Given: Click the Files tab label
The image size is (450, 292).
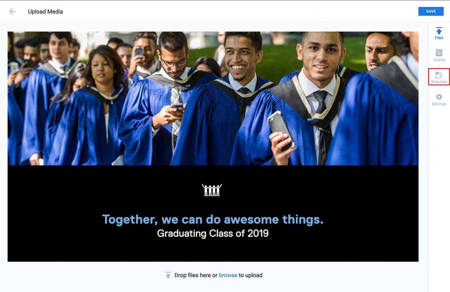Looking at the screenshot, I should pyautogui.click(x=439, y=38).
